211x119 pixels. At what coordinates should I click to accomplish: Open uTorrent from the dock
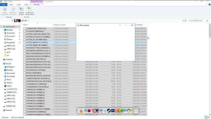[133, 111]
